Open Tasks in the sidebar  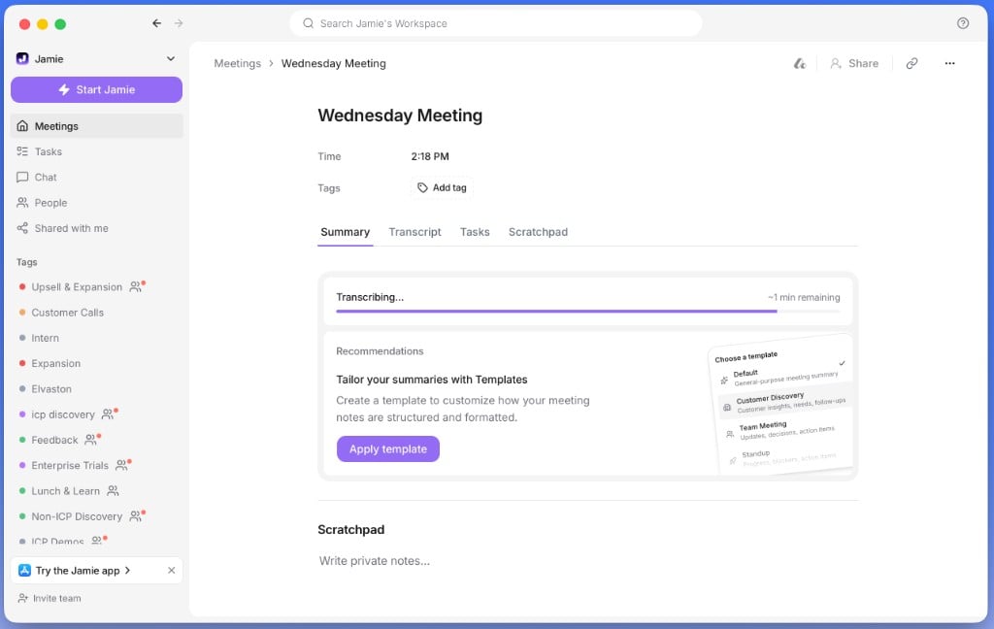[x=96, y=151]
